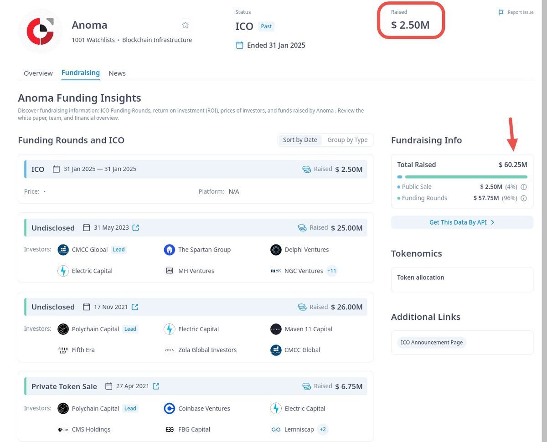Image resolution: width=547 pixels, height=442 pixels.
Task: Click the Total Raised progress bar
Action: click(462, 176)
